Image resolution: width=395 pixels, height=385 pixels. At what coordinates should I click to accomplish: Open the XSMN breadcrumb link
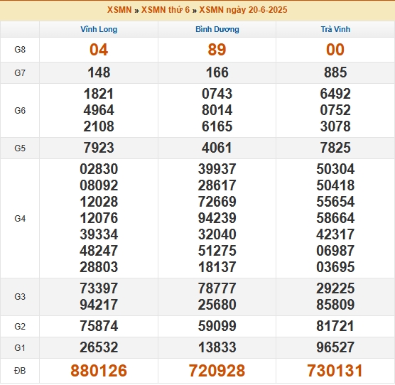119,10
